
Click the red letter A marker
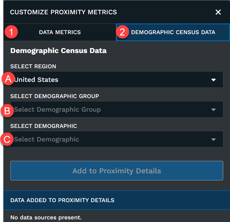(8, 79)
